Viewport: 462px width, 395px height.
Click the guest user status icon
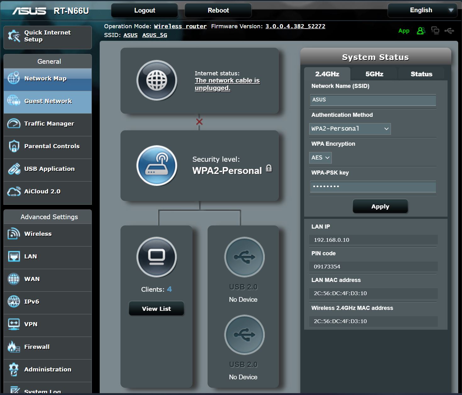[421, 31]
